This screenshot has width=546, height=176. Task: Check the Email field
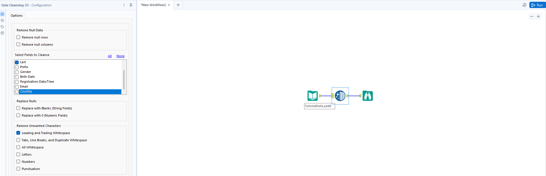pyautogui.click(x=17, y=87)
